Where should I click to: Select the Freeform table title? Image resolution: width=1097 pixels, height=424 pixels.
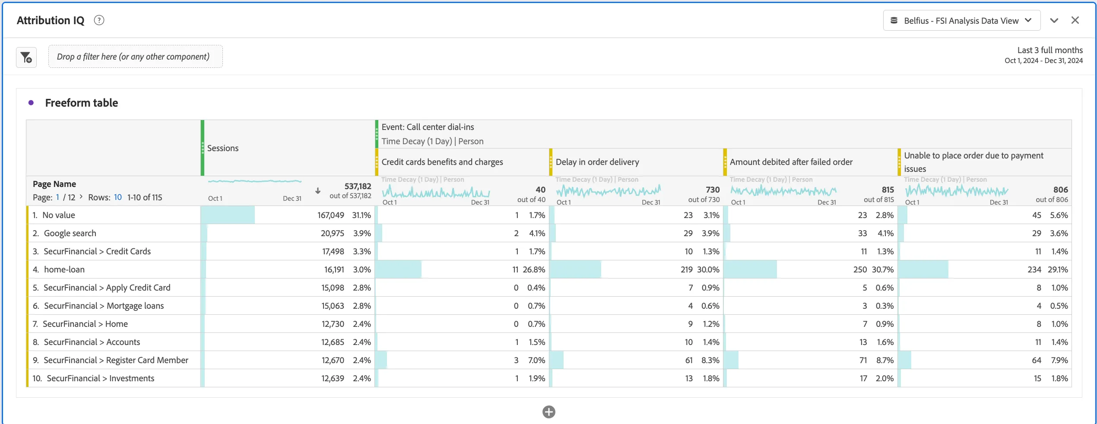[82, 103]
